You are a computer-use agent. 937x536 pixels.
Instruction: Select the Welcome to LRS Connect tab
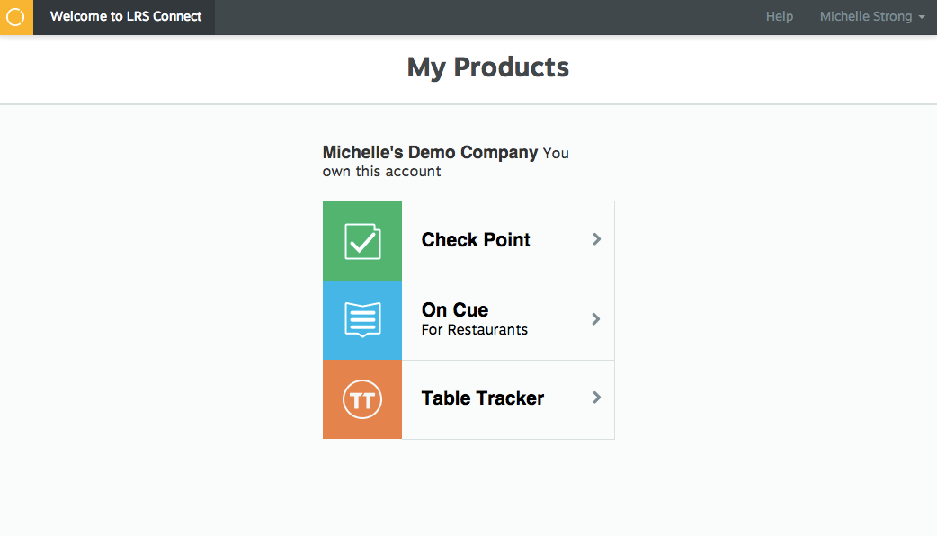click(126, 17)
